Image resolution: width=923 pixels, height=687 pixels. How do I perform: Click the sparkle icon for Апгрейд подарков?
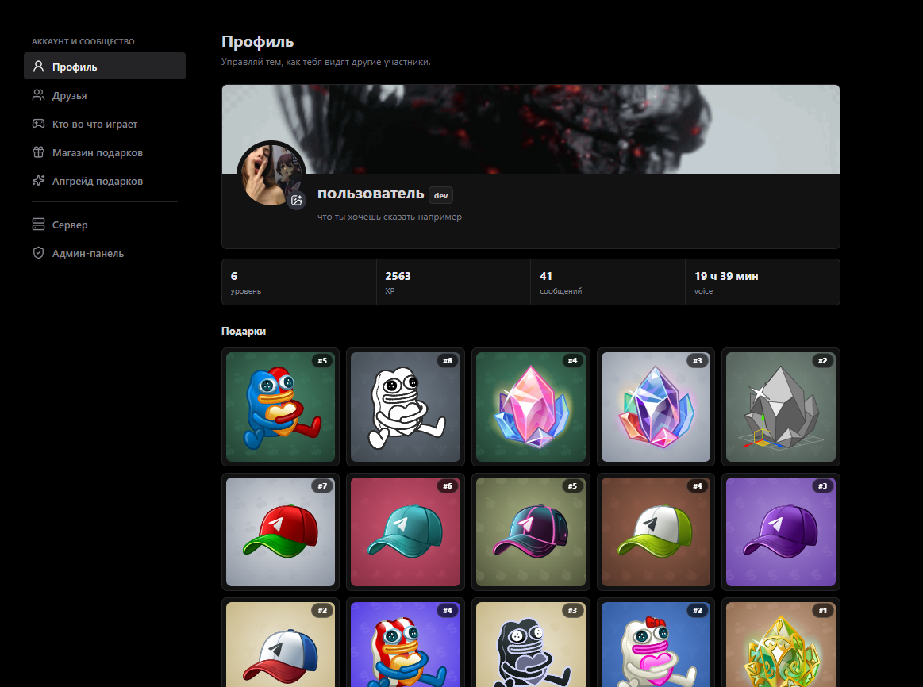click(x=38, y=181)
